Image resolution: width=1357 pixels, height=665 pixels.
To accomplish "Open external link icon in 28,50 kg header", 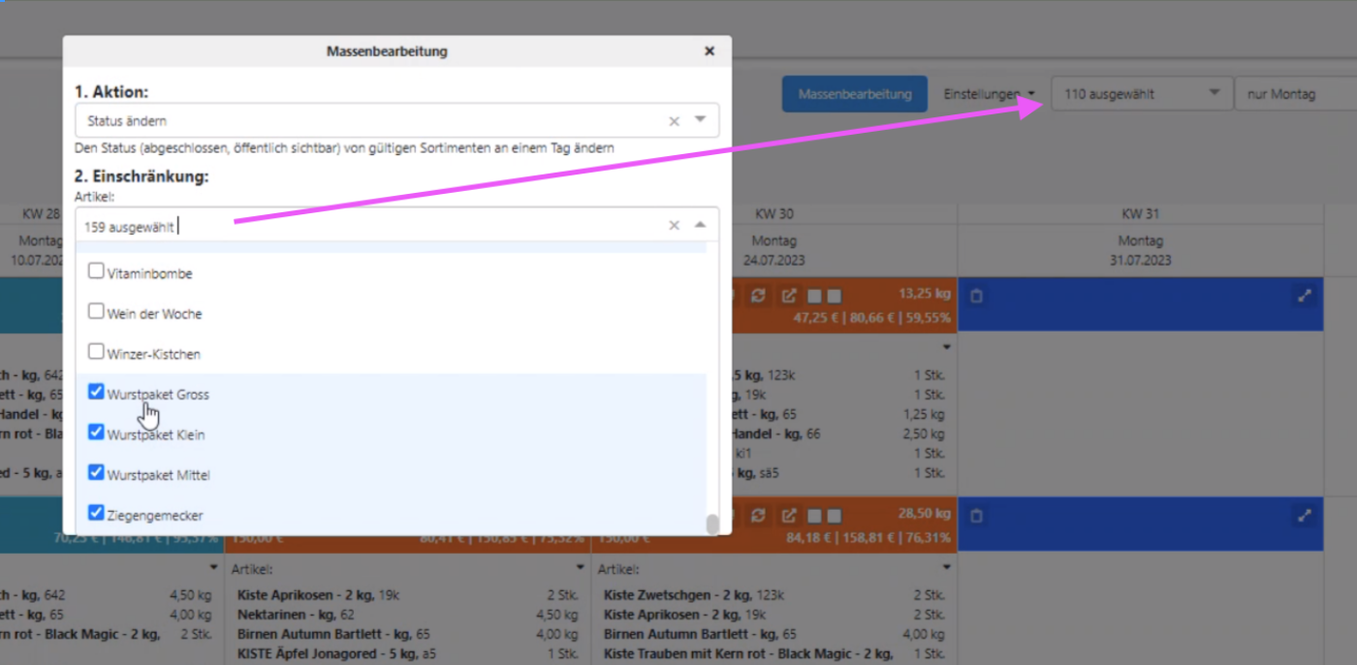I will (790, 515).
